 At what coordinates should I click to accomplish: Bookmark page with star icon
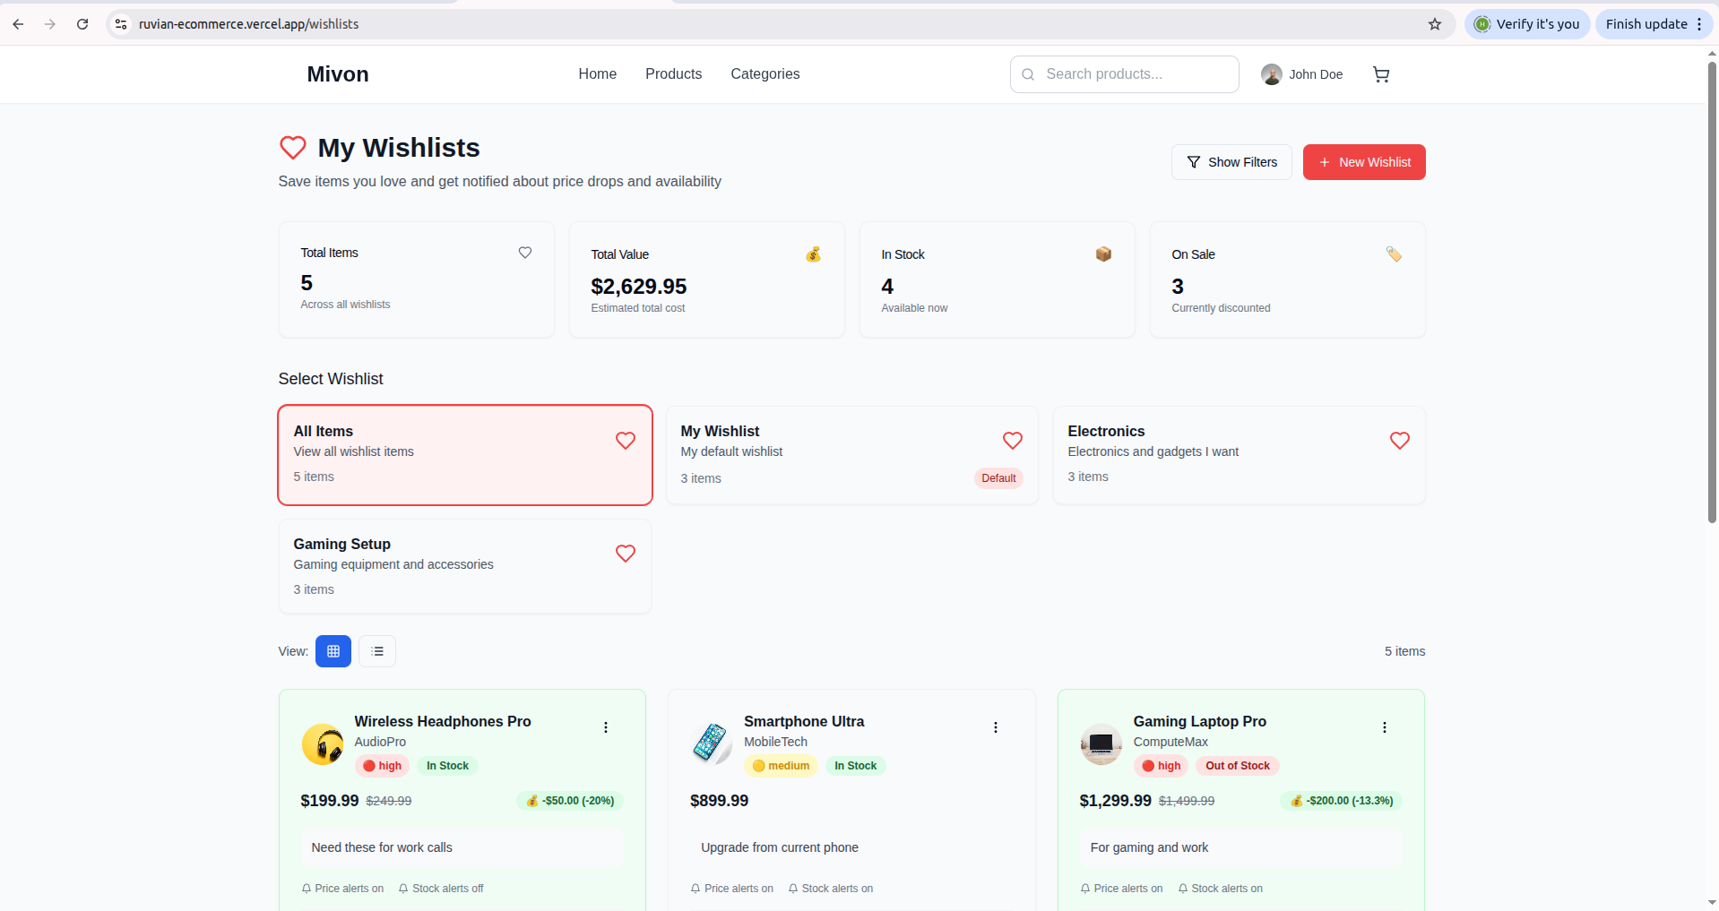click(x=1435, y=24)
